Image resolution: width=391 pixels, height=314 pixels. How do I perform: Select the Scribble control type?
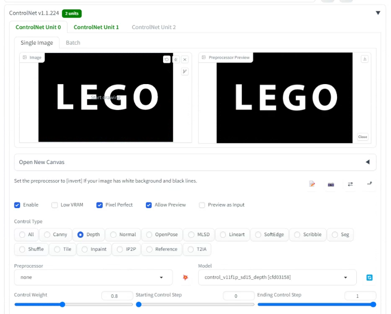[x=308, y=235]
